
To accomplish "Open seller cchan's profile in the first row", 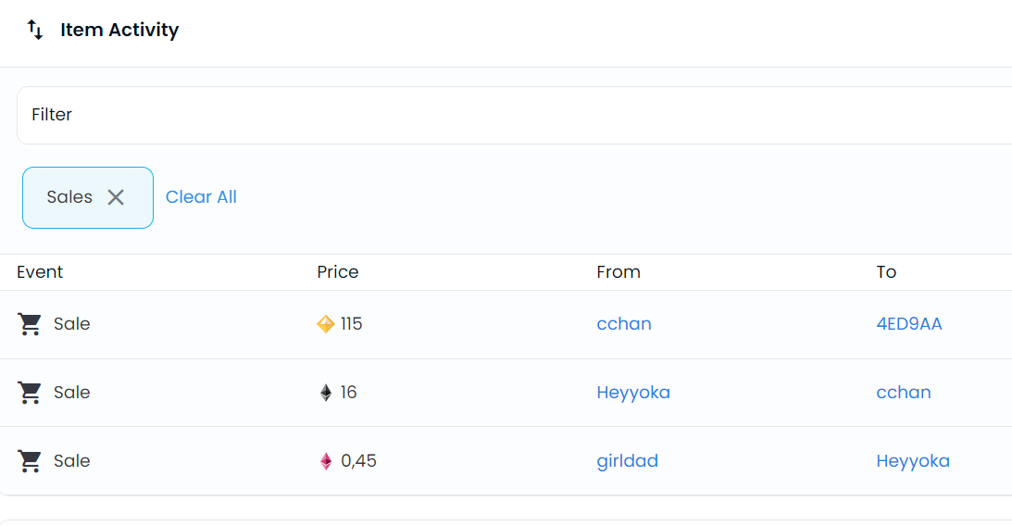I will click(x=624, y=324).
